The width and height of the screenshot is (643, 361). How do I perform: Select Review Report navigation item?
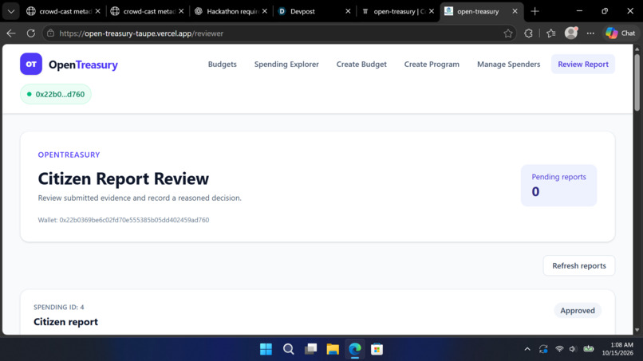[x=583, y=65]
